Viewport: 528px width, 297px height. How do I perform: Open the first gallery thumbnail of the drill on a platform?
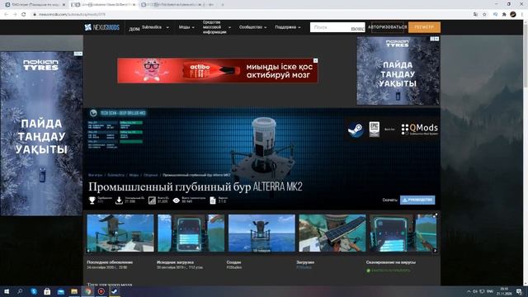point(120,233)
